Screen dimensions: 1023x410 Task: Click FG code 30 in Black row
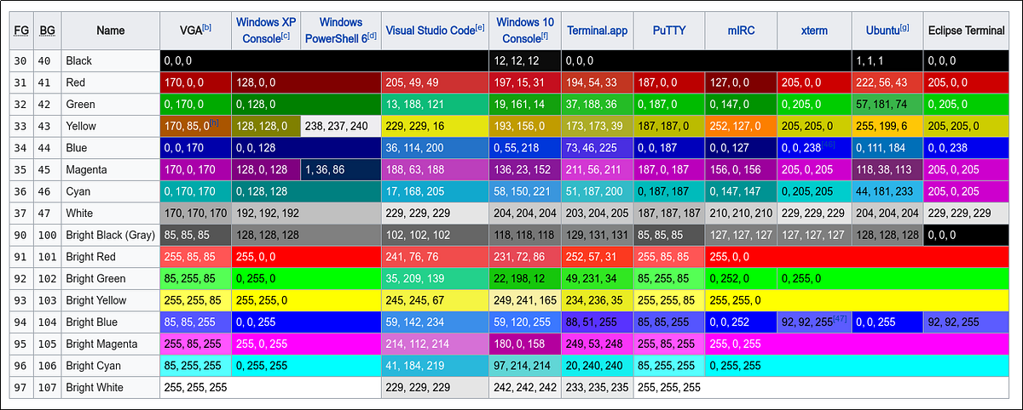point(20,61)
